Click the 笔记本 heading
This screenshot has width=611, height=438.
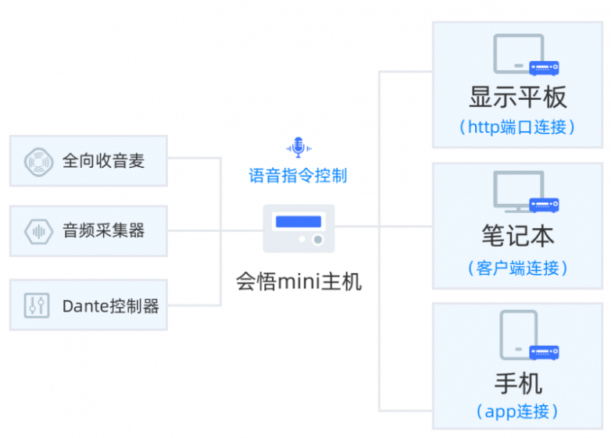[x=518, y=236]
